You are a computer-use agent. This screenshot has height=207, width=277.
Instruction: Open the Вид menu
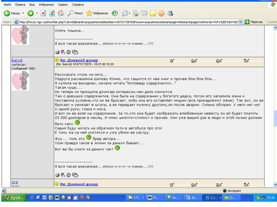(32, 4)
